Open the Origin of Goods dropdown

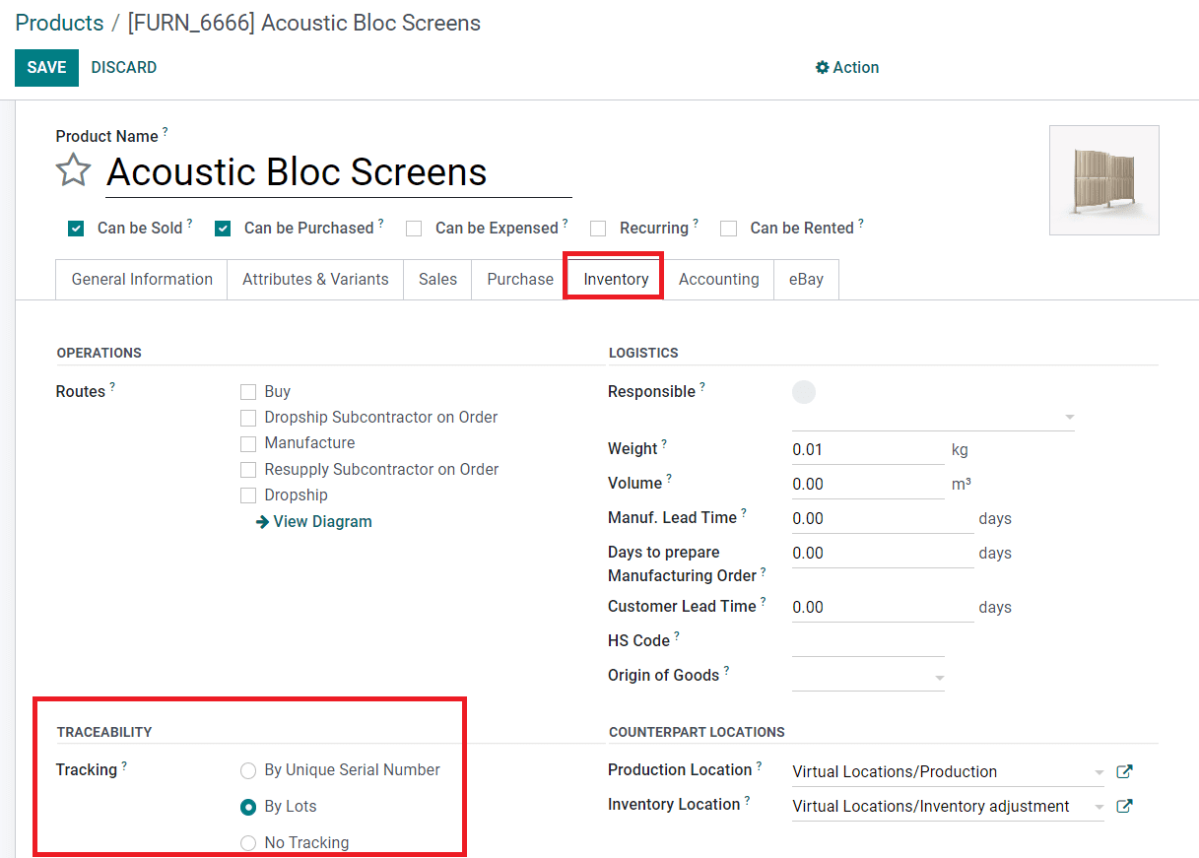pos(939,678)
